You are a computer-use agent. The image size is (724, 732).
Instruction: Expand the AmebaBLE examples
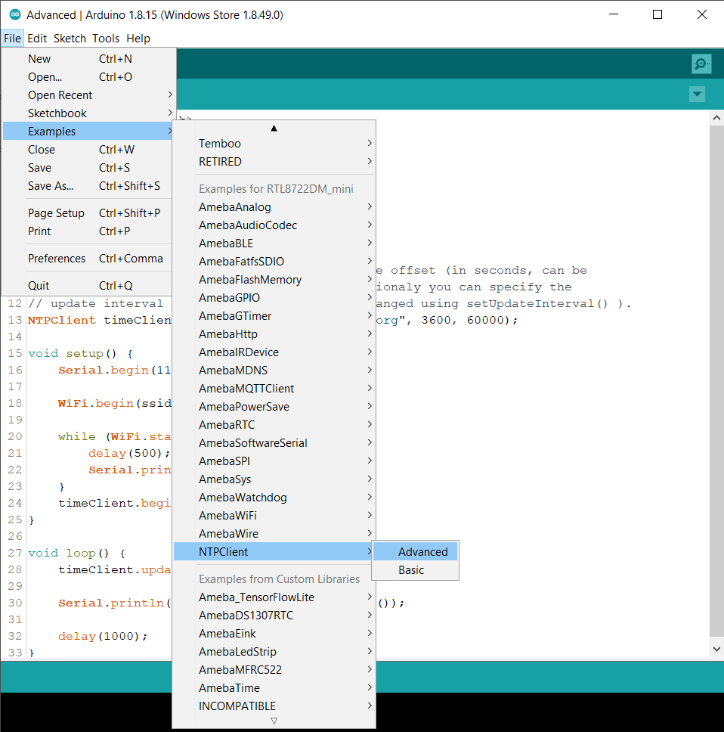coord(274,243)
